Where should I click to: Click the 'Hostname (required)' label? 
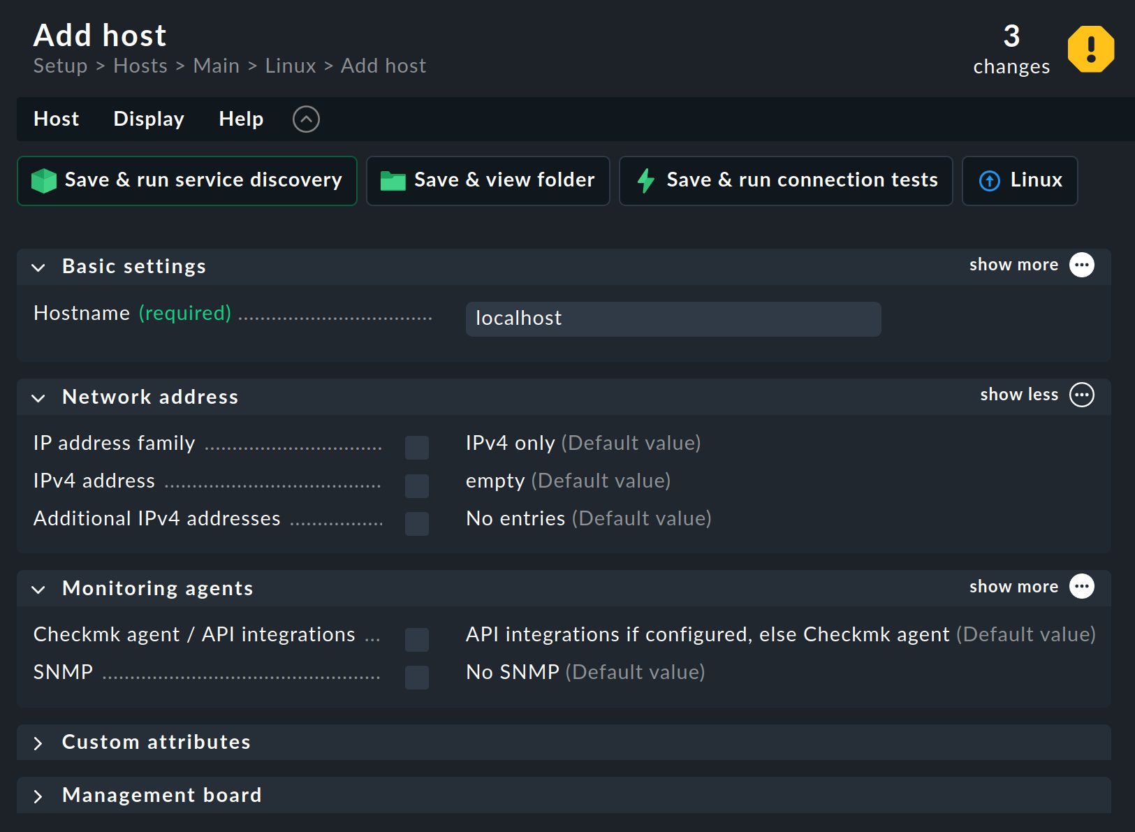click(133, 313)
